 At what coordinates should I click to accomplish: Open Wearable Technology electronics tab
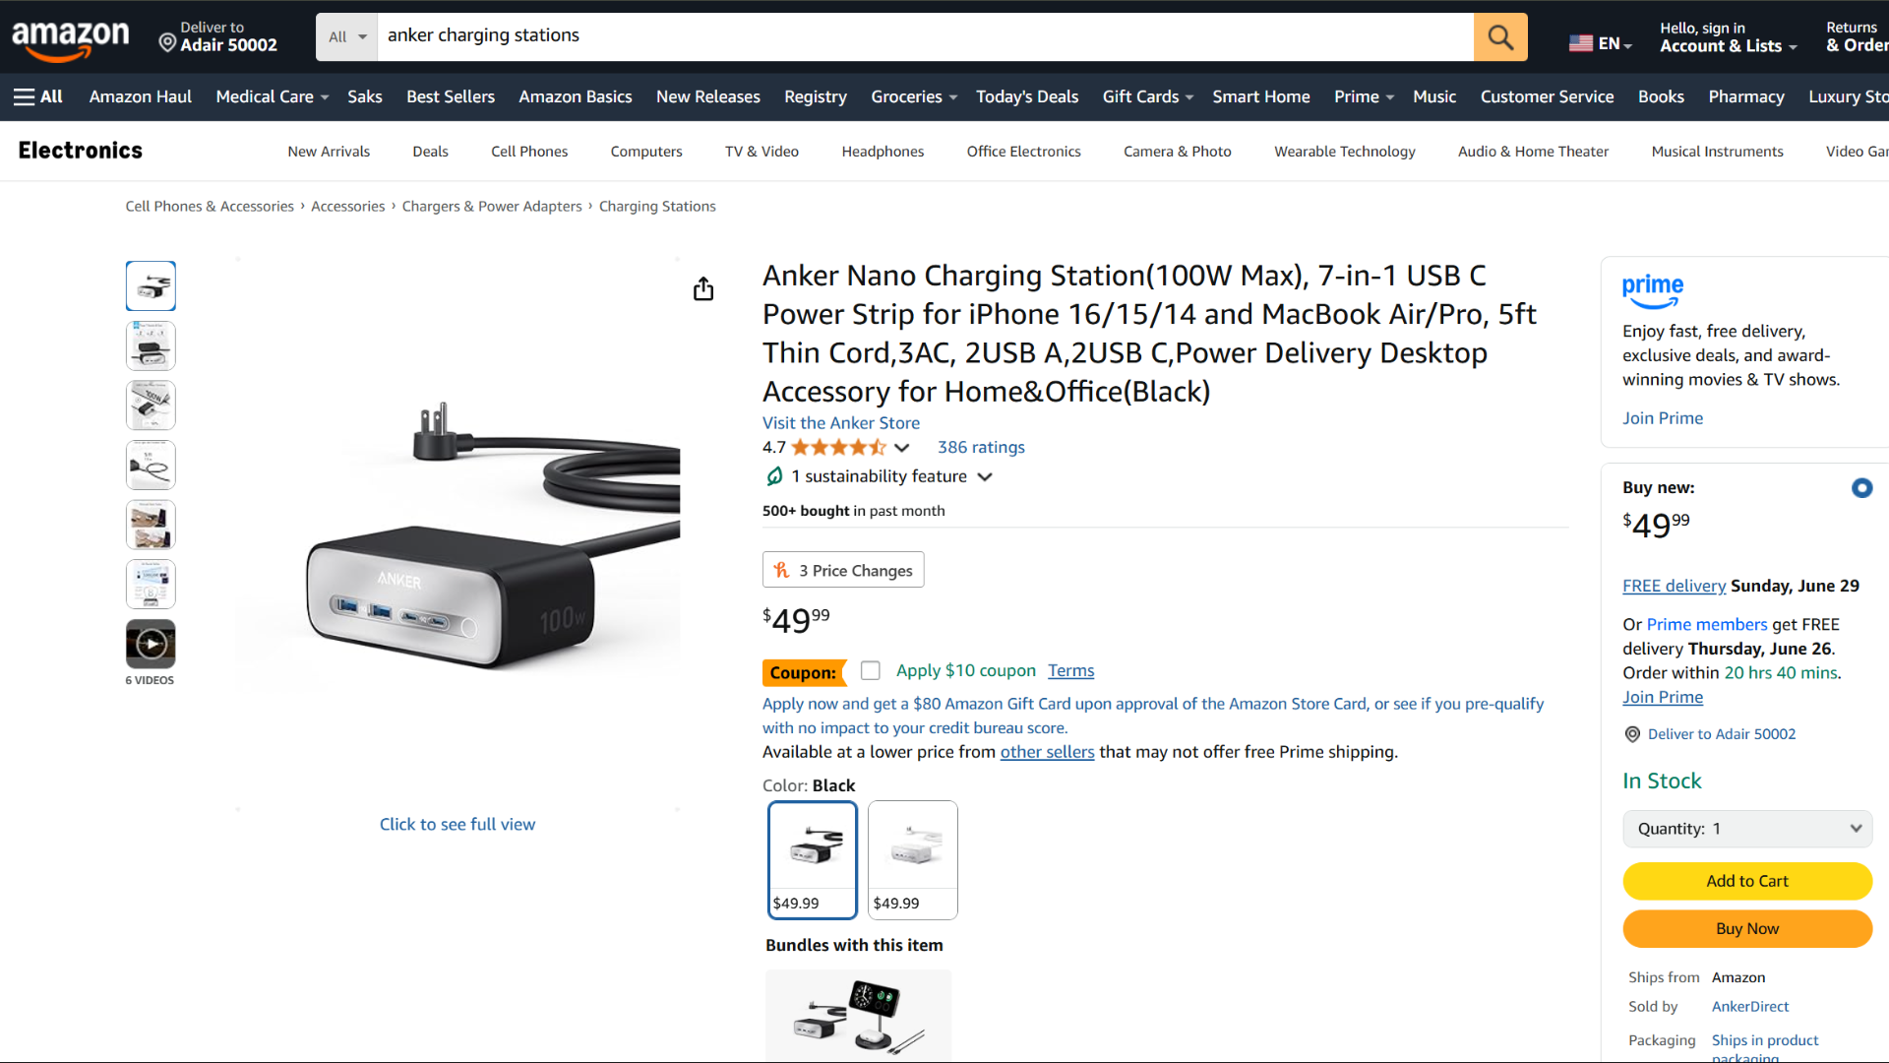click(1345, 152)
